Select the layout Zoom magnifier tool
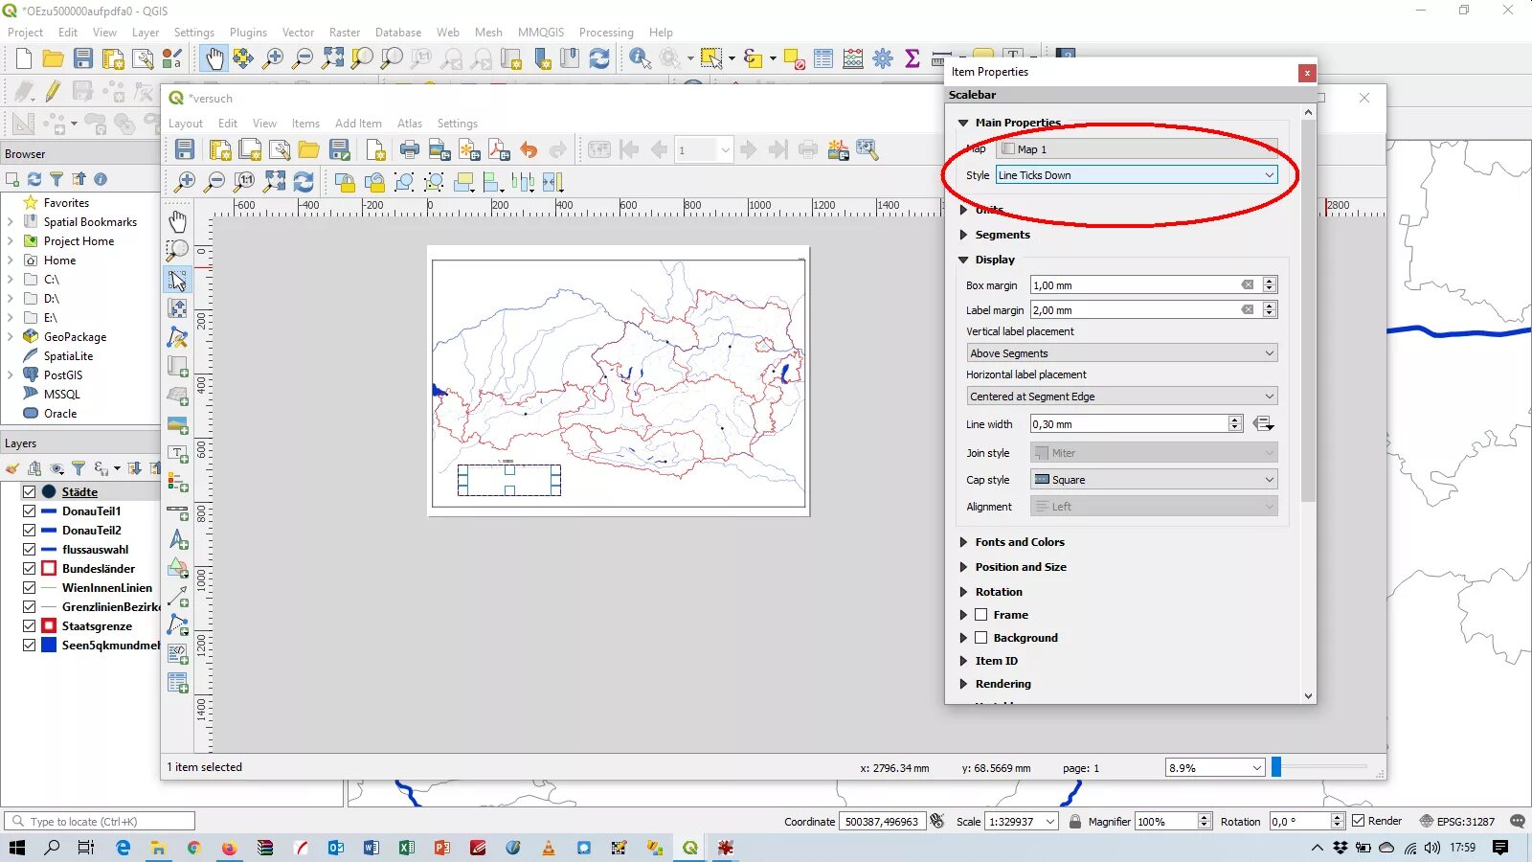This screenshot has height=862, width=1532. [x=178, y=251]
